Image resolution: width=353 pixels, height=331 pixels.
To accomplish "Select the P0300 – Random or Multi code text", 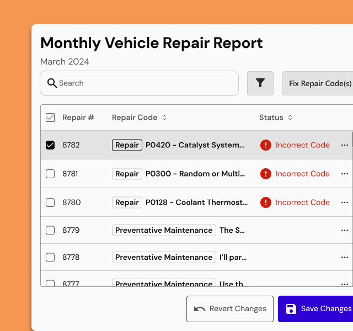I will point(195,174).
